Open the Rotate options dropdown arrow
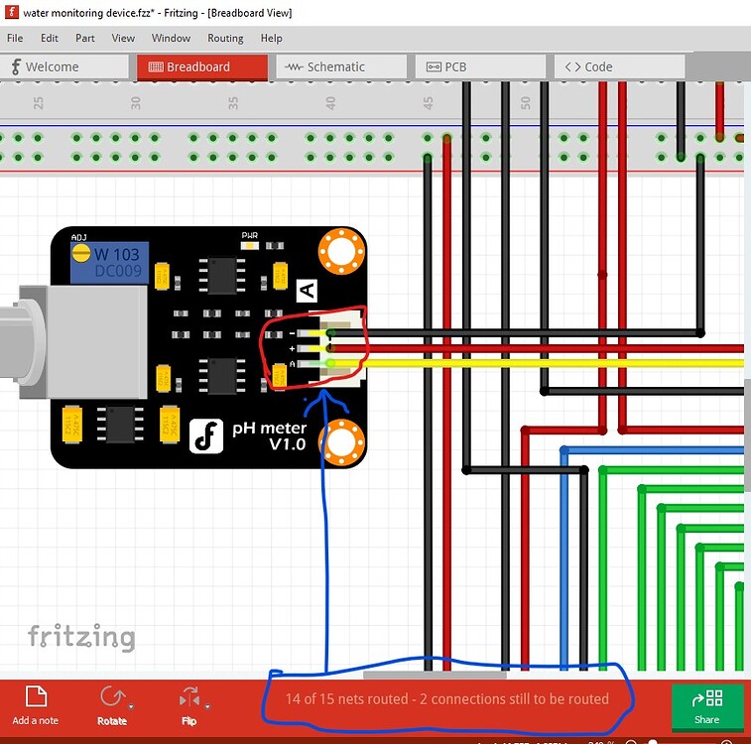 tap(131, 706)
